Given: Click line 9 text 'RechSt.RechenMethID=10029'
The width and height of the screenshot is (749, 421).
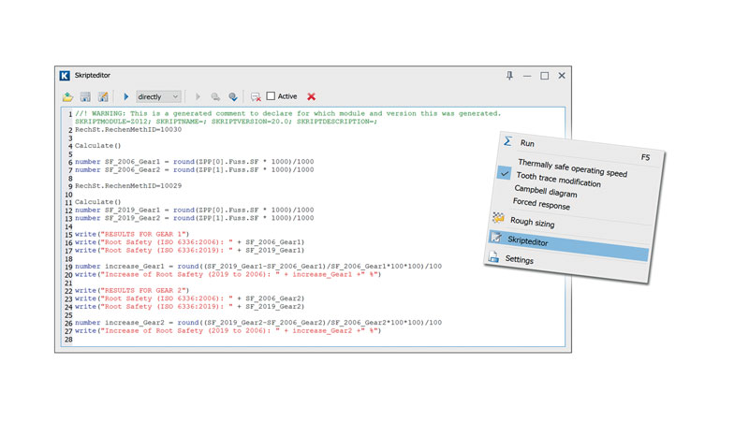Looking at the screenshot, I should [x=128, y=185].
